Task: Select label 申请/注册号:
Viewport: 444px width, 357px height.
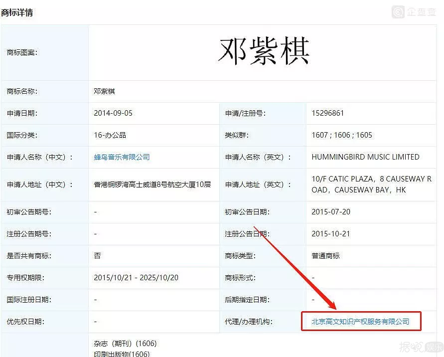Action: pos(245,113)
